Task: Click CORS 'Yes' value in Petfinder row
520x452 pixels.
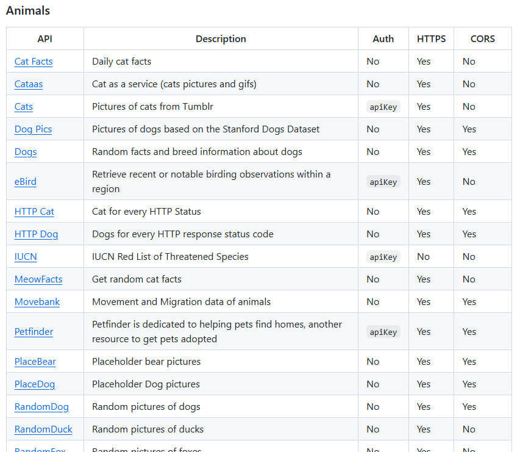Action: click(469, 332)
